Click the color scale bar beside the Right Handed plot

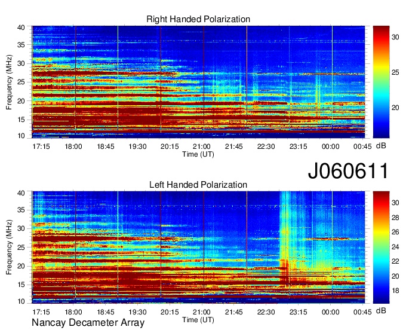pos(381,82)
